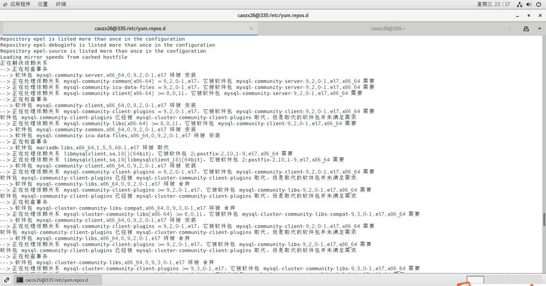Open the 星期三 23:17 clock
Image resolution: width=546 pixels, height=286 pixels.
(493, 4)
